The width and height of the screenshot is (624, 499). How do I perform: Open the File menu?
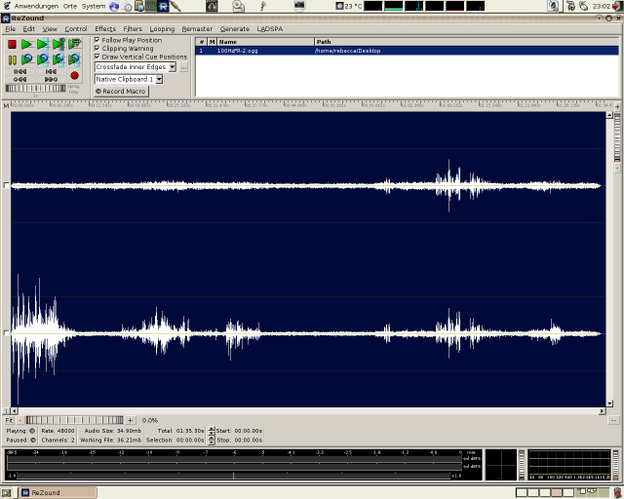(x=11, y=28)
